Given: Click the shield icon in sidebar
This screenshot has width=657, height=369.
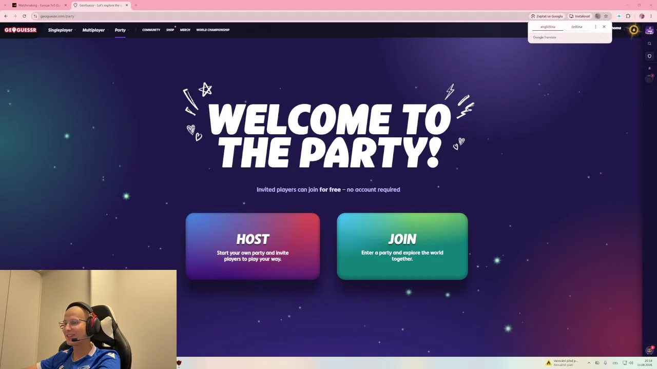Looking at the screenshot, I should coord(649,56).
